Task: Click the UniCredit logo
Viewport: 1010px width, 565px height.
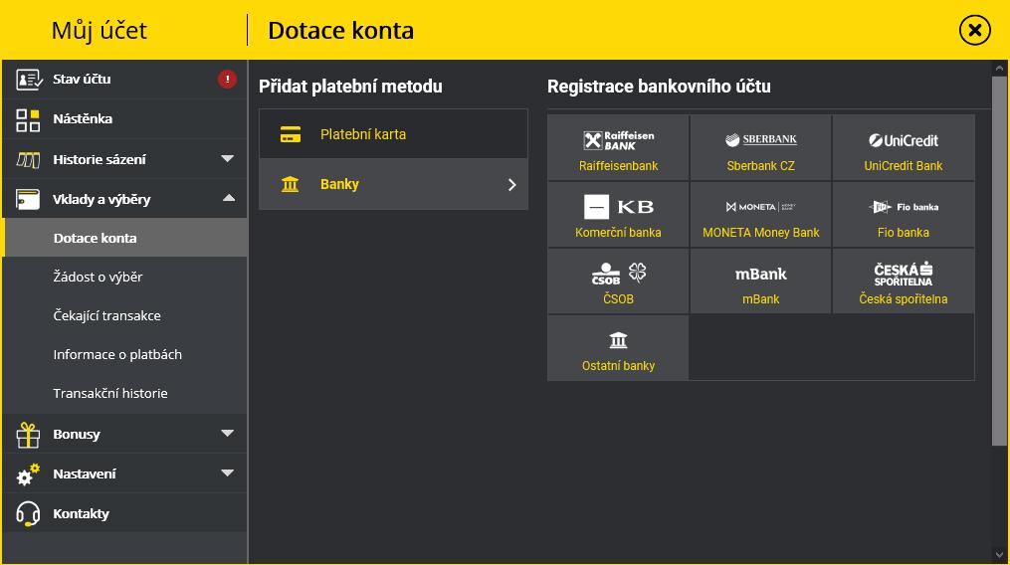Action: coord(904,140)
